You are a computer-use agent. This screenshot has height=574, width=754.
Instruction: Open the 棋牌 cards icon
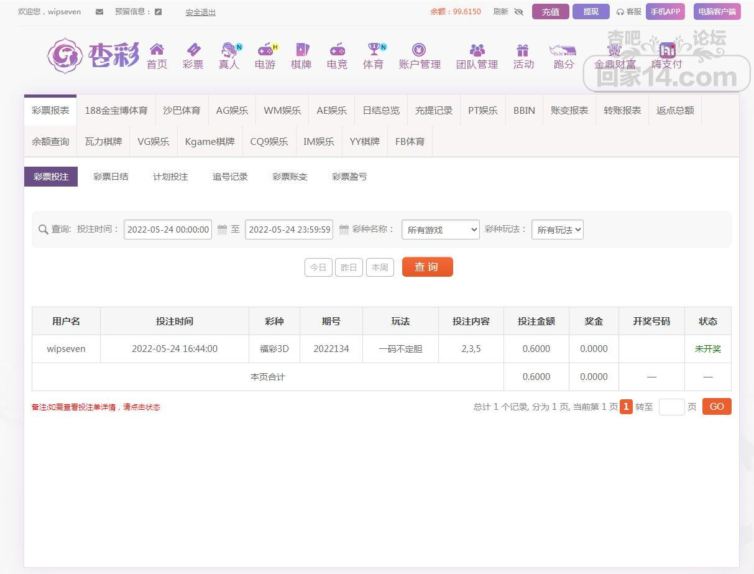coord(301,49)
